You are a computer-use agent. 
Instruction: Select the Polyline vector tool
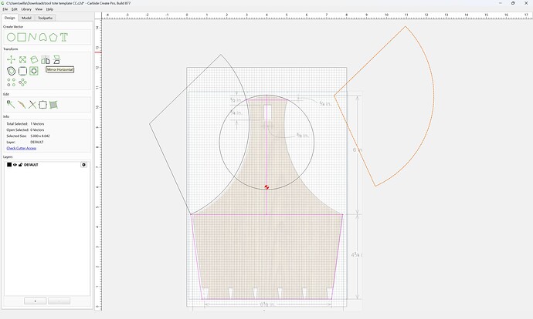pos(32,37)
